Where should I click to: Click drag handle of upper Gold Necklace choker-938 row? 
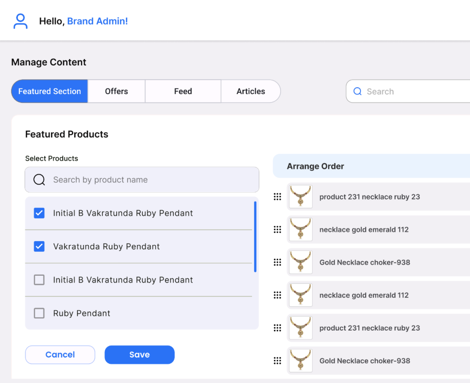(277, 262)
